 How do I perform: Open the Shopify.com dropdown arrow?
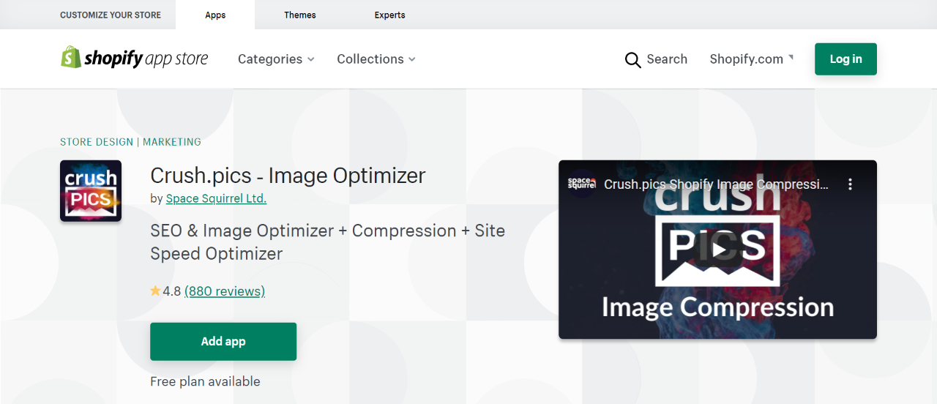click(791, 56)
